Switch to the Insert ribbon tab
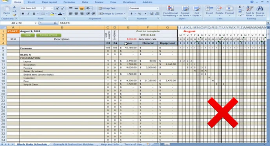This screenshot has width=270, height=146. 31,2
